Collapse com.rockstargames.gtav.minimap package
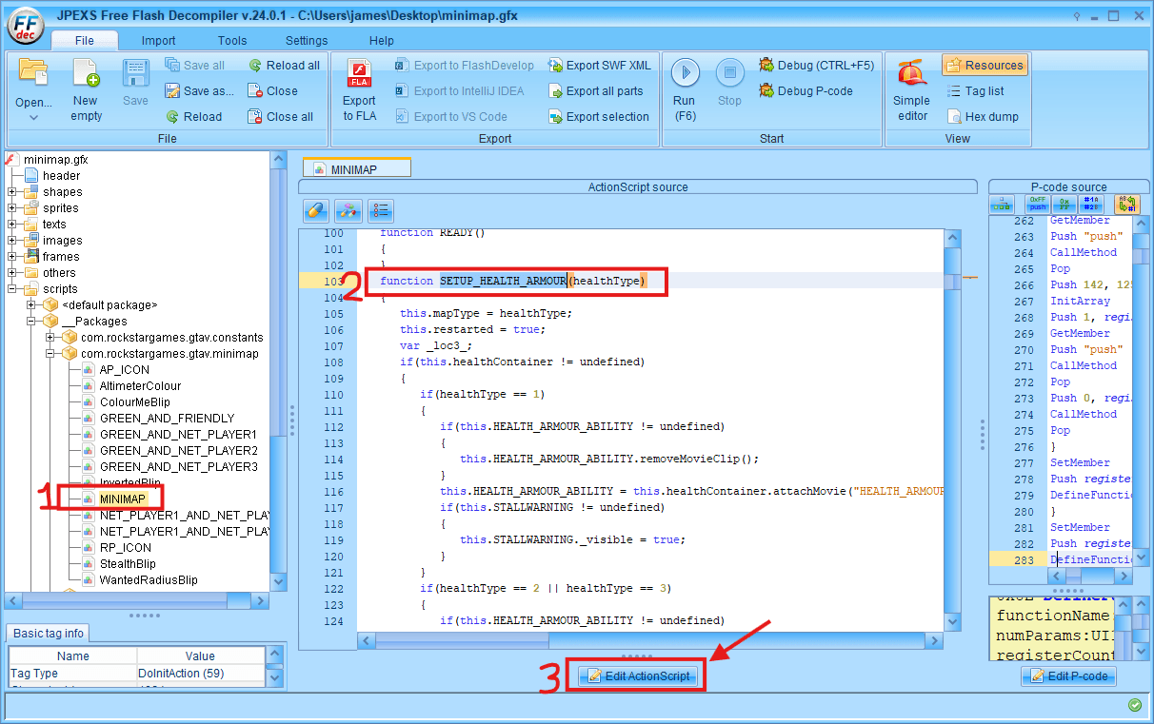Screen dimensions: 1154x724 pyautogui.click(x=51, y=354)
